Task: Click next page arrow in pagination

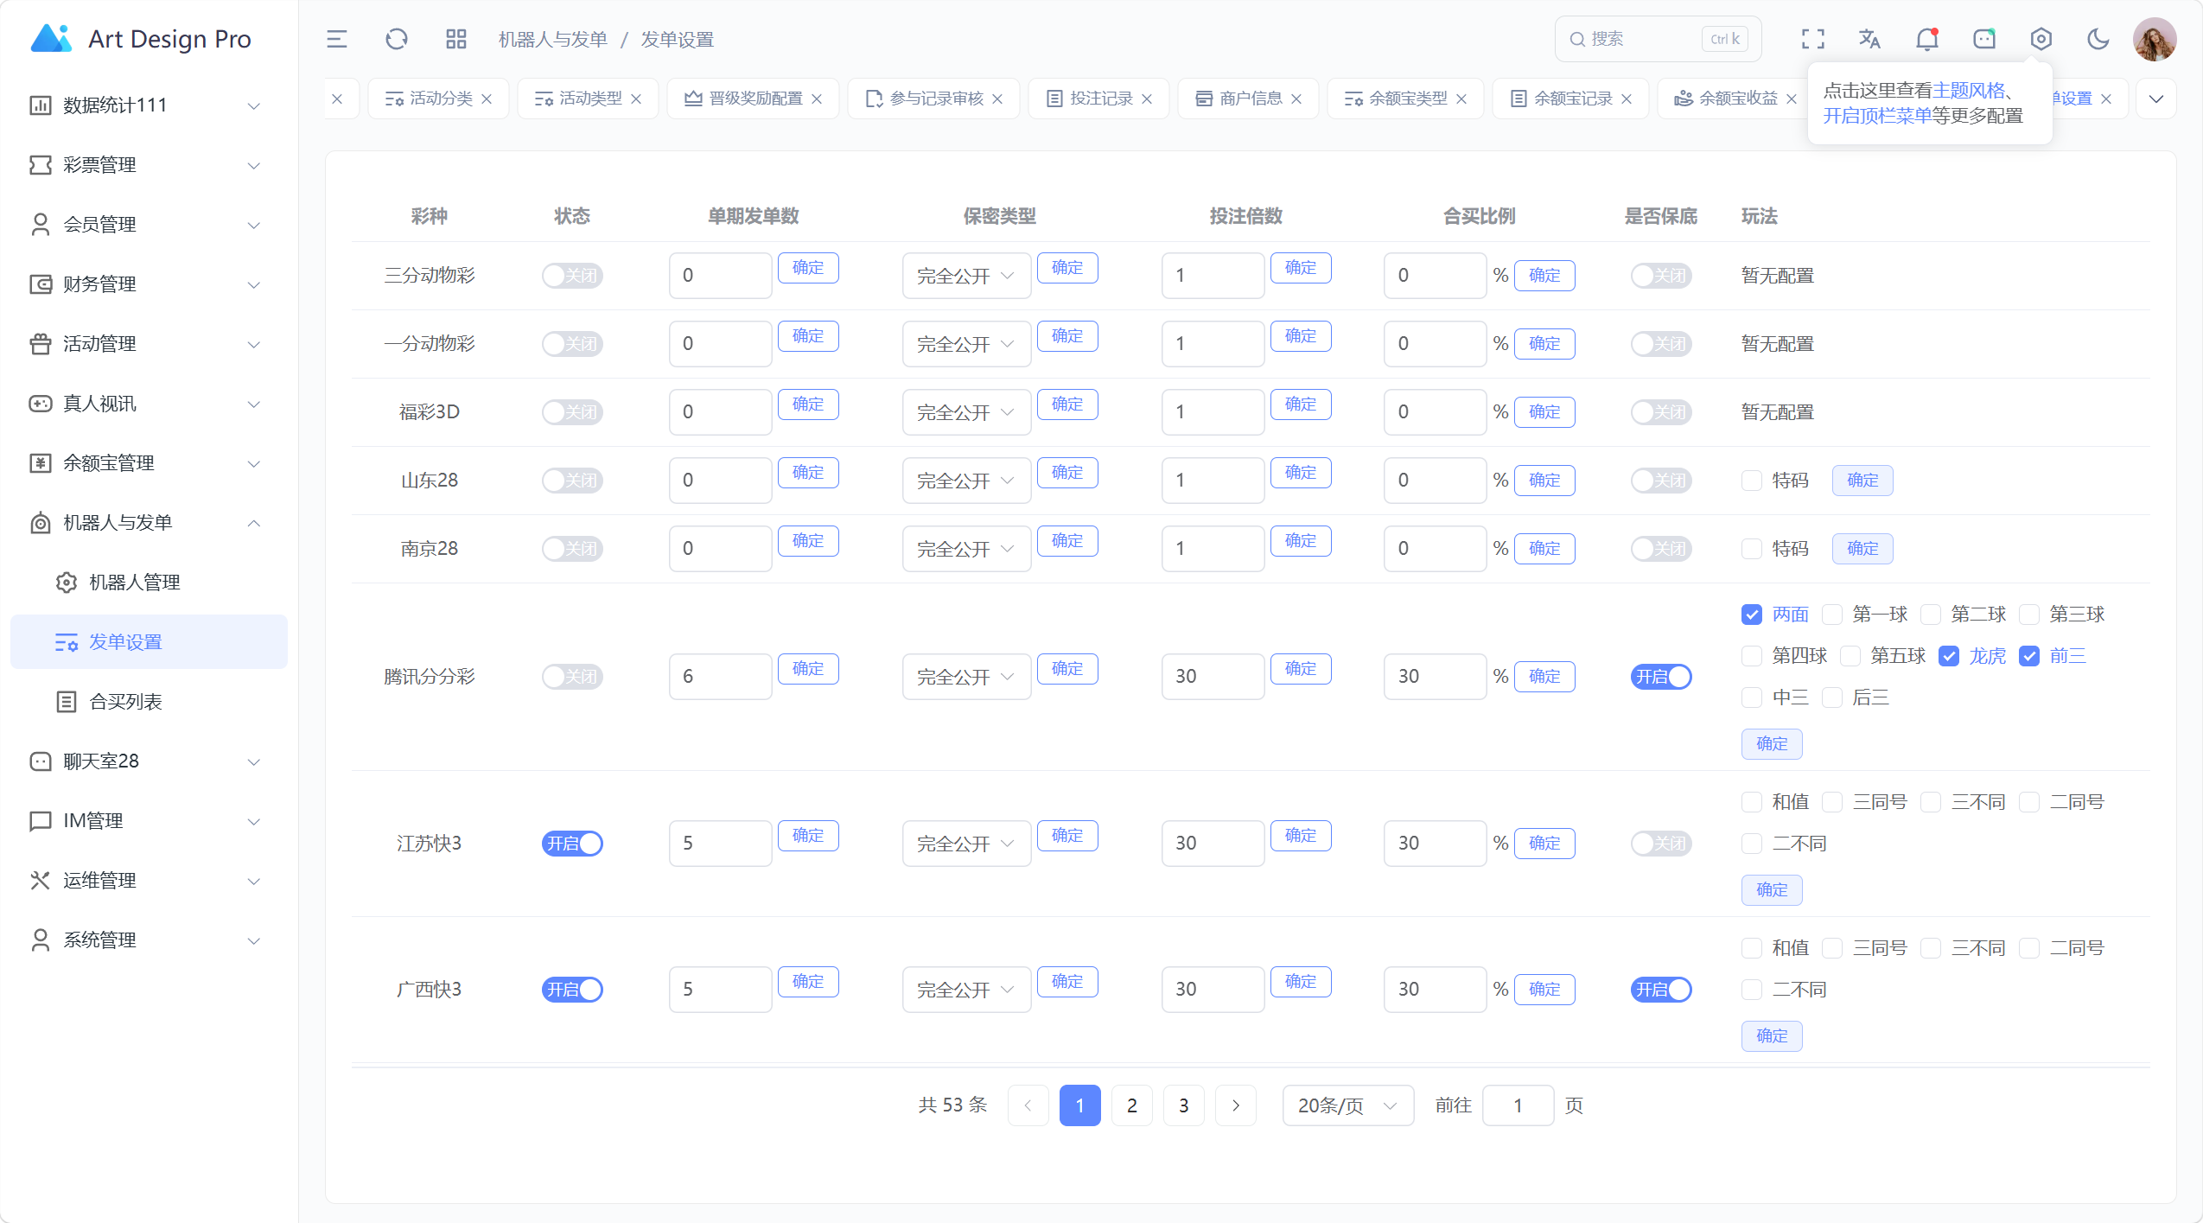Action: [x=1236, y=1105]
